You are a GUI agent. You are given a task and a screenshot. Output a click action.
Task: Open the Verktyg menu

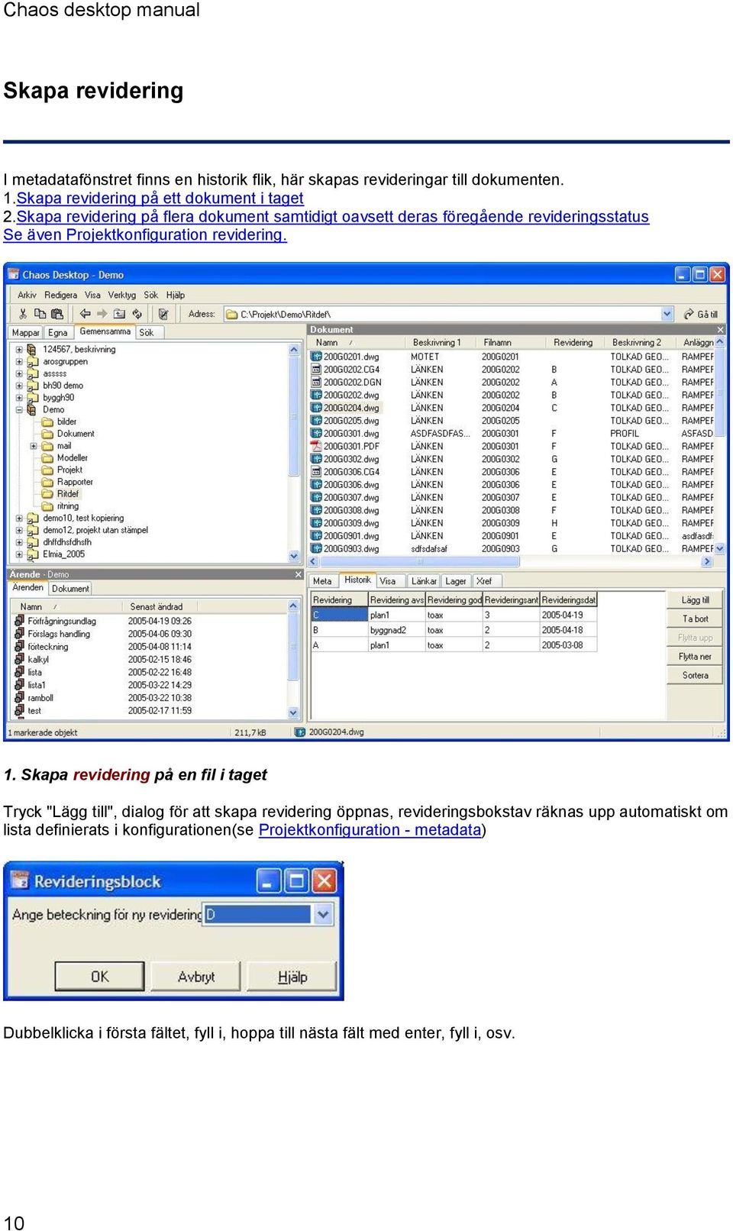coord(121,295)
